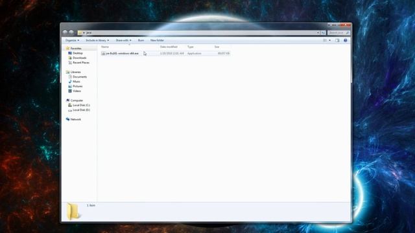Open the Documents library

pos(80,77)
